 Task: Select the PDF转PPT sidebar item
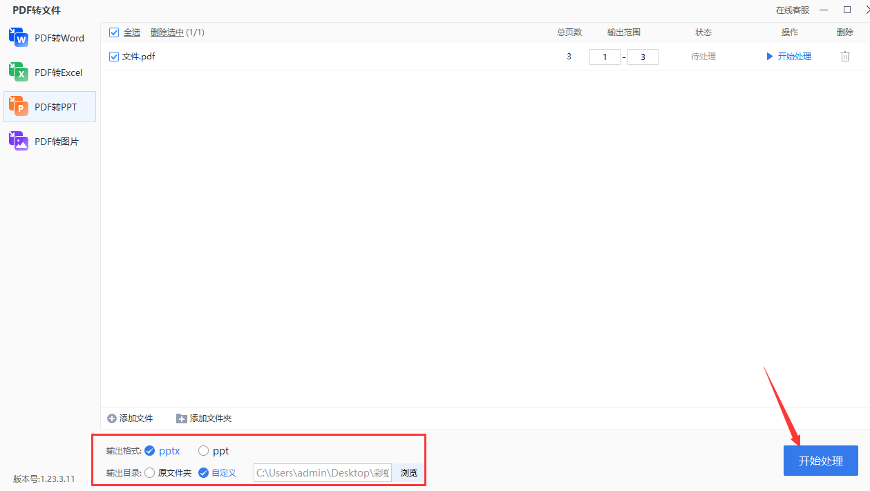pyautogui.click(x=49, y=107)
